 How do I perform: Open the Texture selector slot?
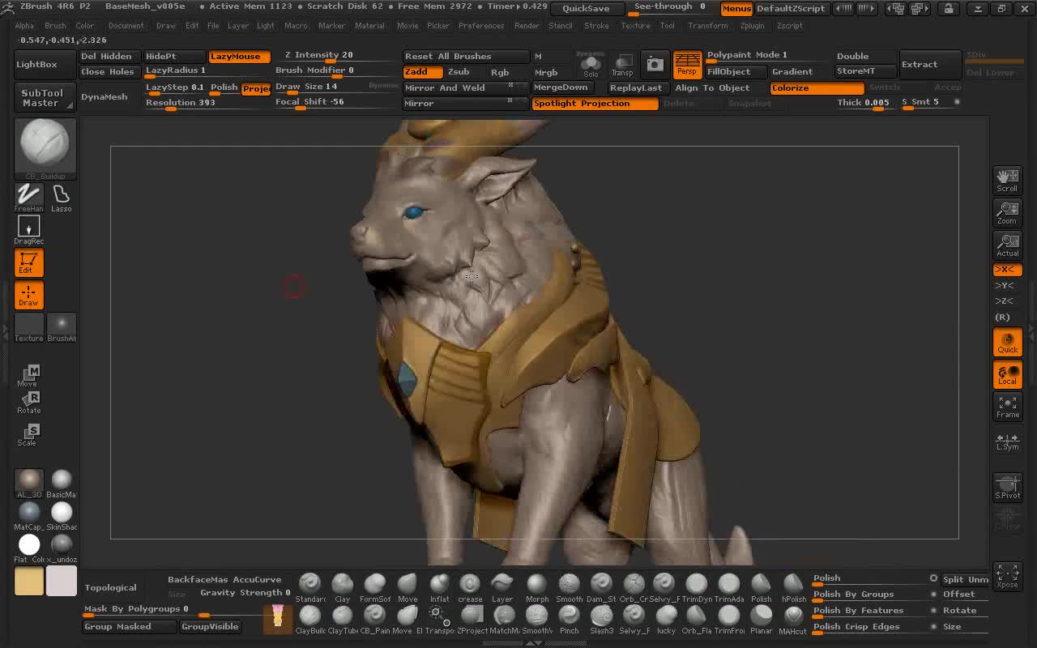pyautogui.click(x=28, y=327)
